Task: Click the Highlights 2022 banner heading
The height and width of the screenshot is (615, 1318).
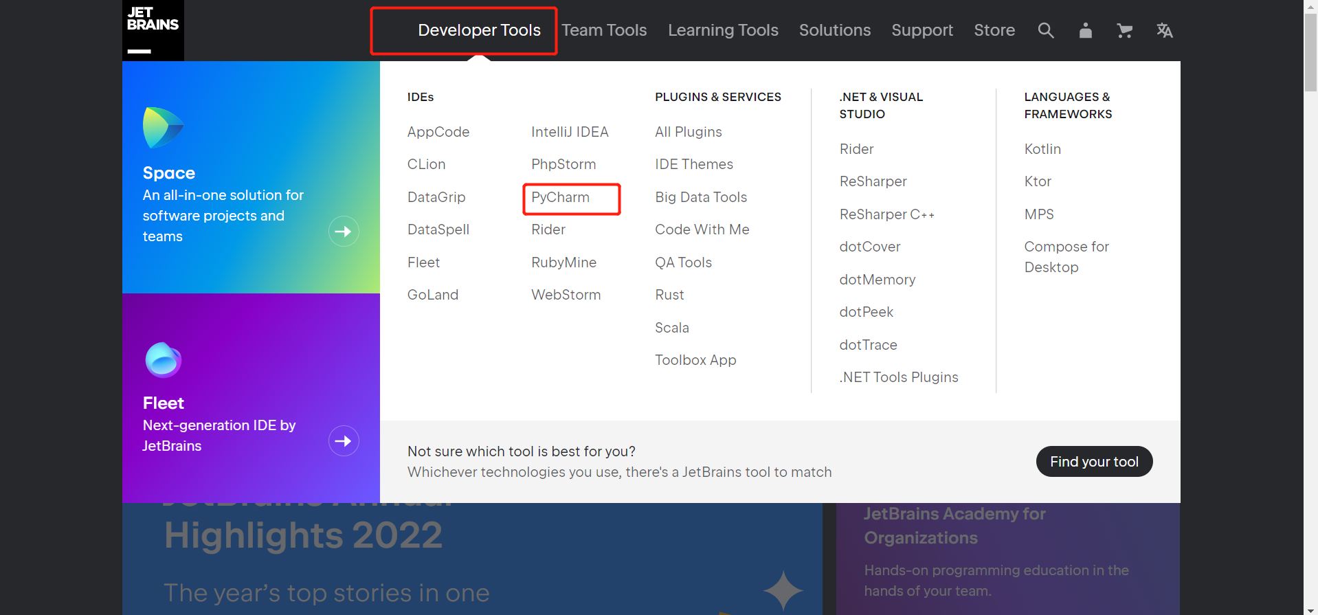Action: [x=304, y=535]
